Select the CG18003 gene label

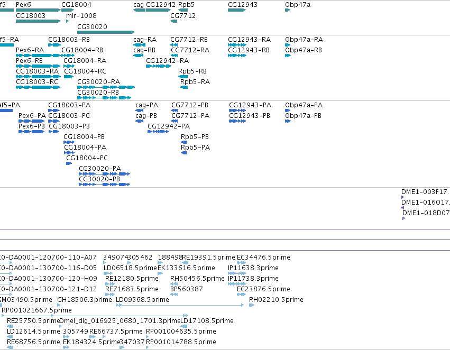point(31,15)
